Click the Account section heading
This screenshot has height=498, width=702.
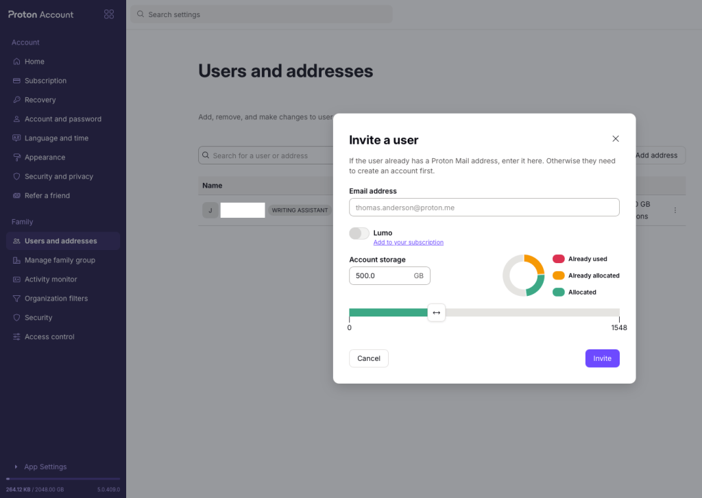coord(25,42)
